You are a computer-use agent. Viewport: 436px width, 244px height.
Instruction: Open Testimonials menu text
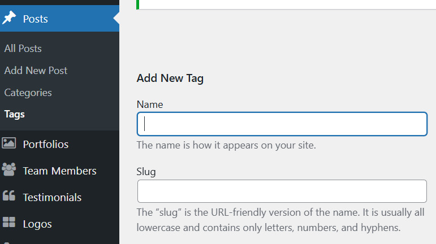coord(52,197)
